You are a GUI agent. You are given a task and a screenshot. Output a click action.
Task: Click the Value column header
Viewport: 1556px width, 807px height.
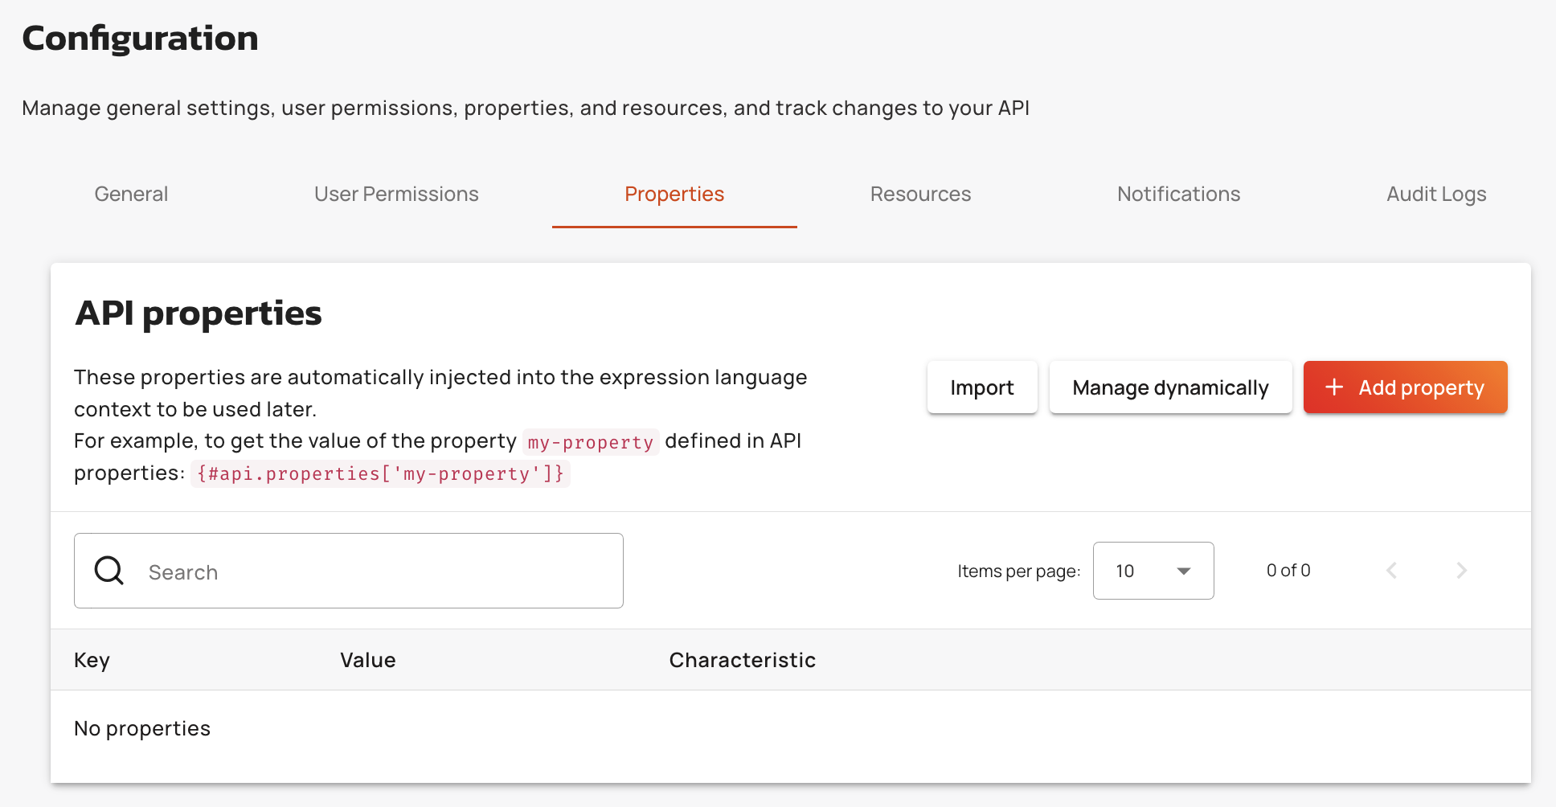pos(367,660)
